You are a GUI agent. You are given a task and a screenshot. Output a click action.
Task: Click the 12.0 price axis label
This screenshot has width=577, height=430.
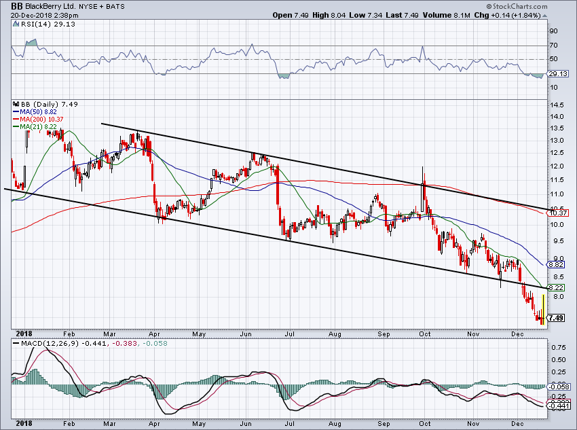(556, 166)
